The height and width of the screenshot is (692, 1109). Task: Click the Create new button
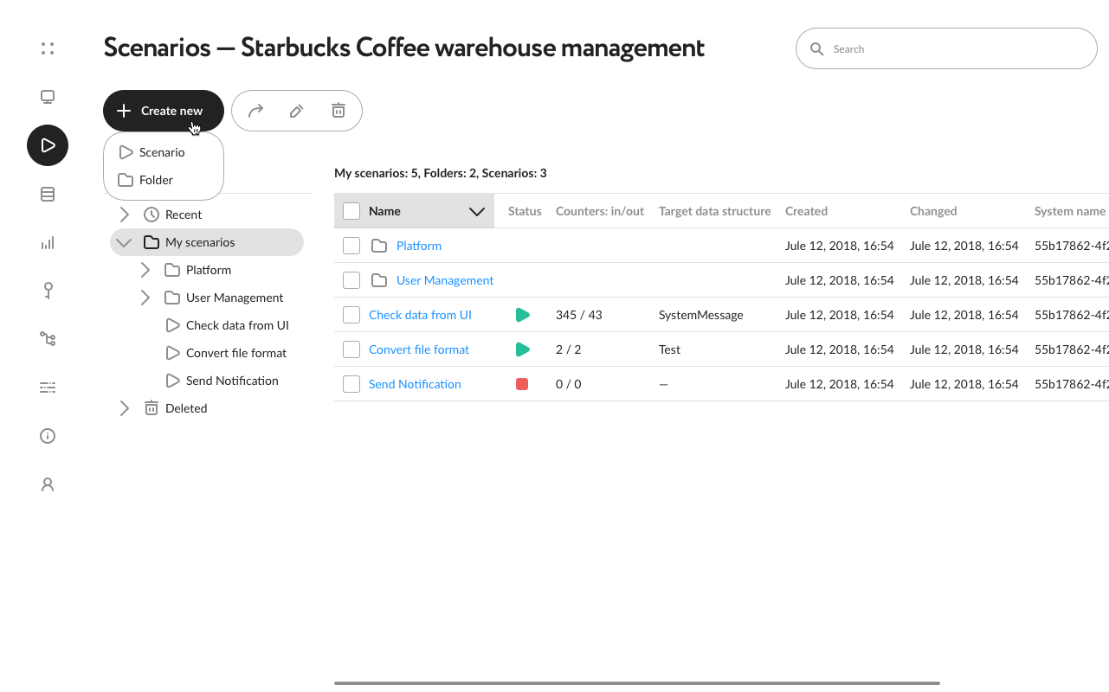coord(164,111)
